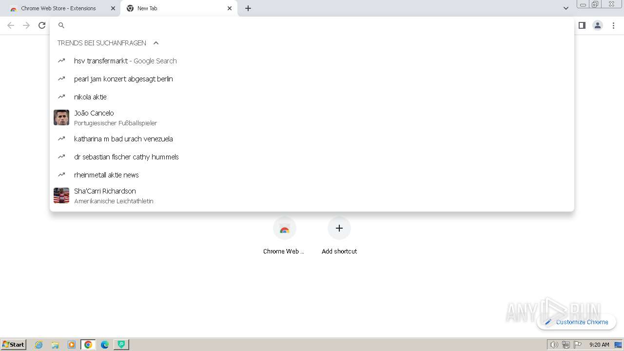Viewport: 624px width, 351px height.
Task: Close the Chrome Web Store tab
Action: pos(113,8)
